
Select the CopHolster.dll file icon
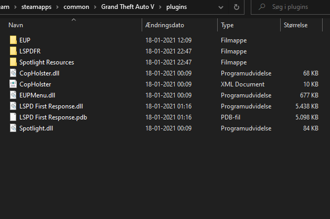click(x=14, y=73)
